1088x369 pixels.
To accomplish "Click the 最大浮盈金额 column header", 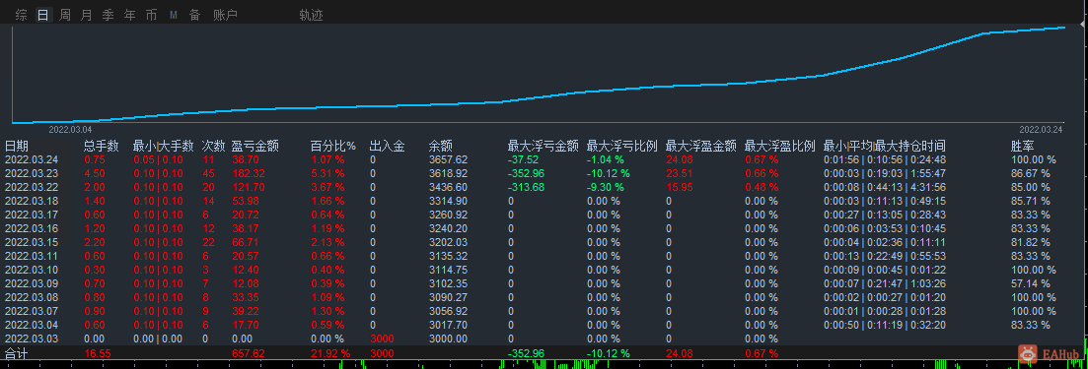I will (700, 146).
